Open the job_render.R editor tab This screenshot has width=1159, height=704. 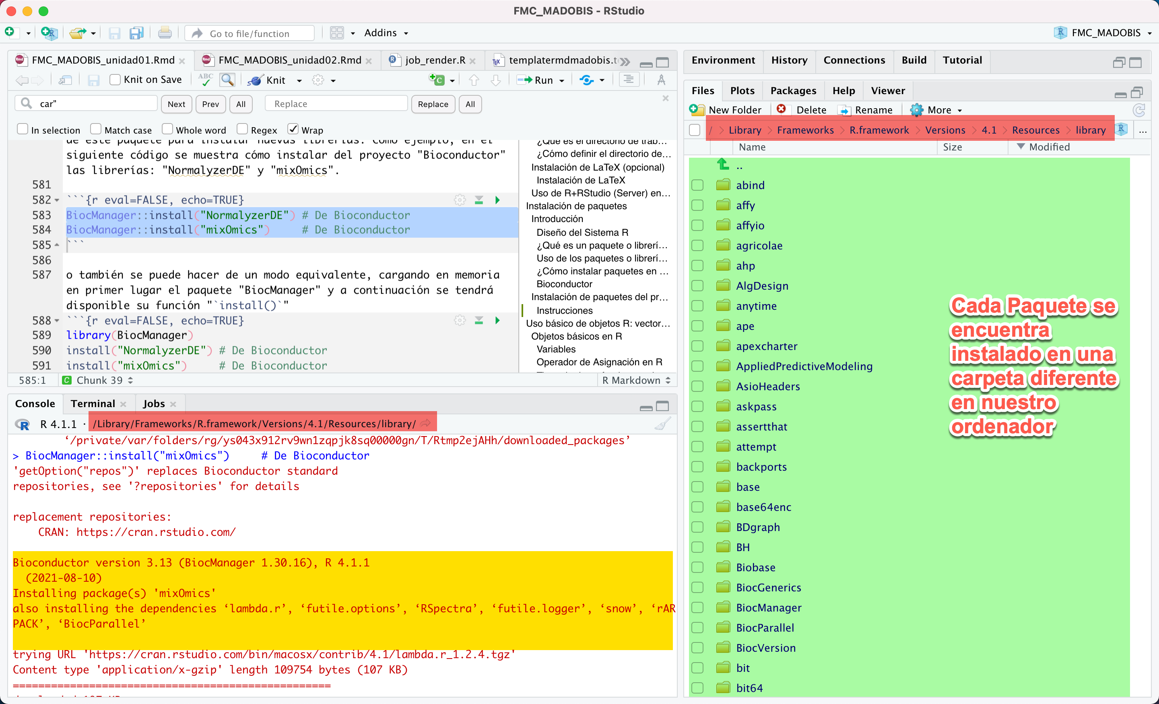[435, 60]
